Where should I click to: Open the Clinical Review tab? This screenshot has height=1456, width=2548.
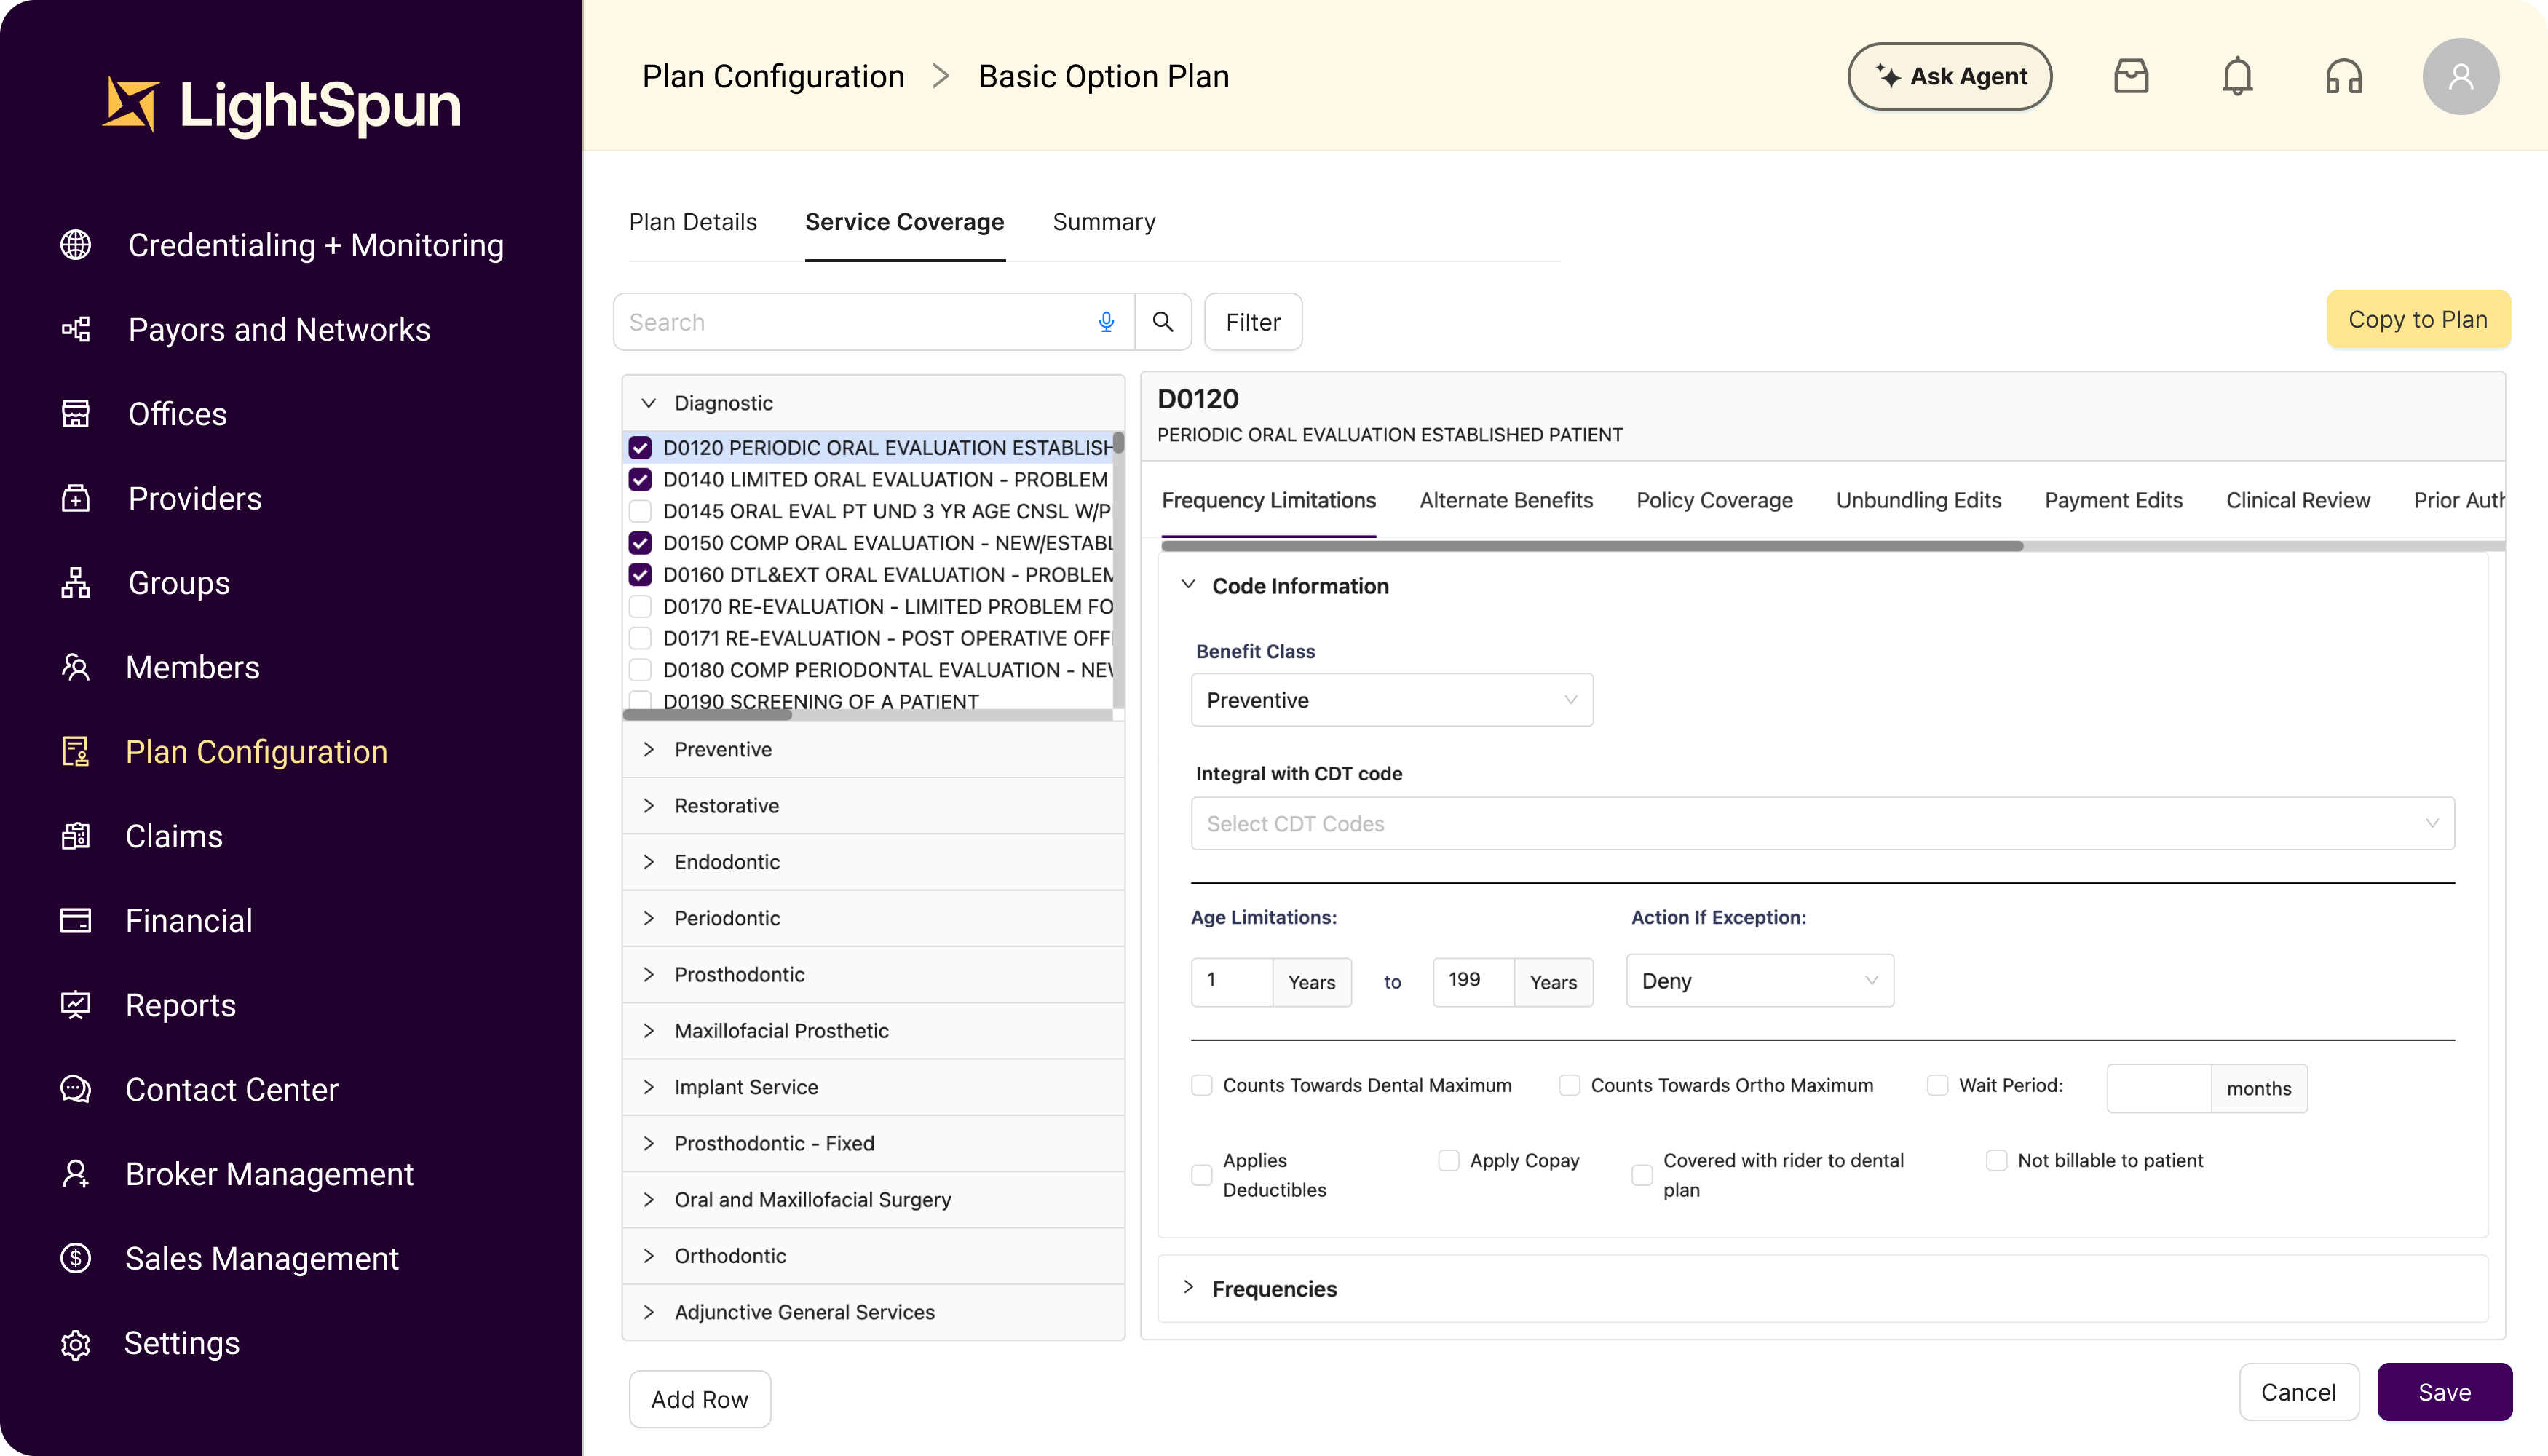2298,500
